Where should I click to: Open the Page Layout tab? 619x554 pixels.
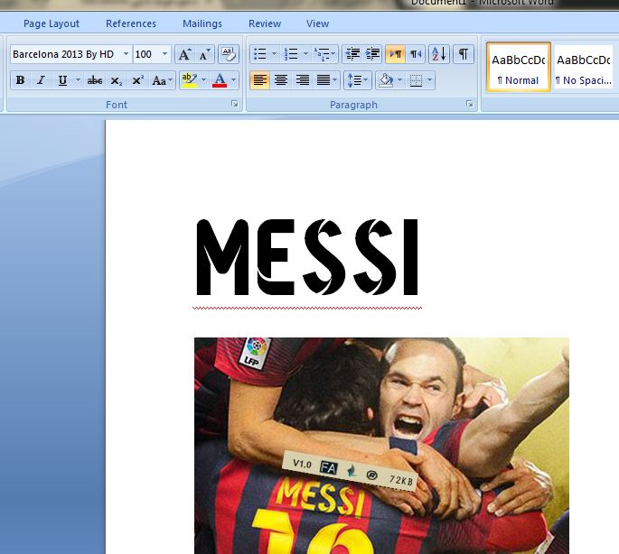coord(52,23)
